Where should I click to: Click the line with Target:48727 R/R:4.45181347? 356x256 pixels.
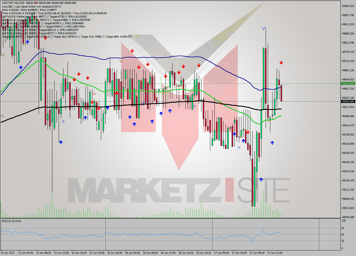pyautogui.click(x=39, y=33)
